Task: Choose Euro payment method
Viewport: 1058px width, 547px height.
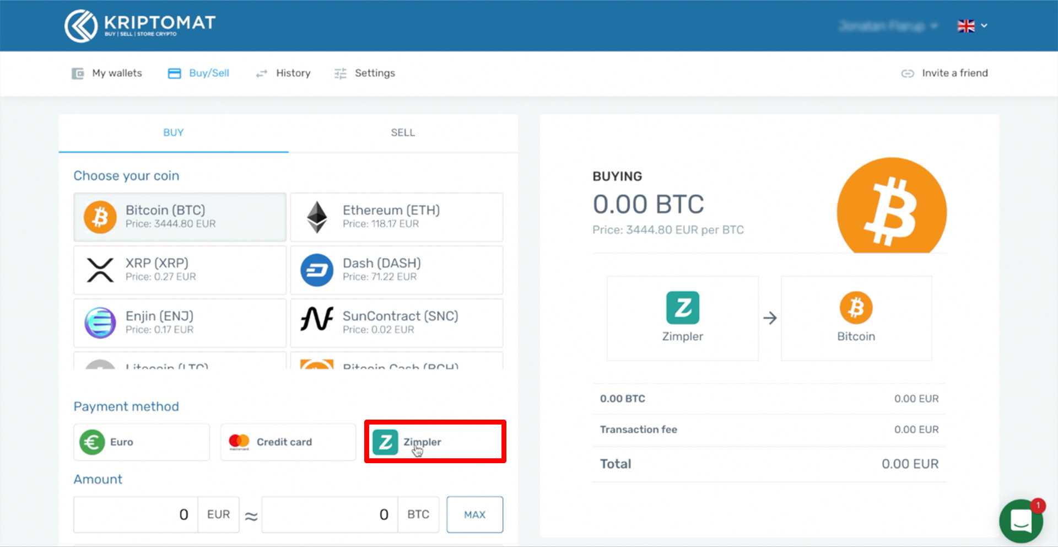Action: pos(142,442)
